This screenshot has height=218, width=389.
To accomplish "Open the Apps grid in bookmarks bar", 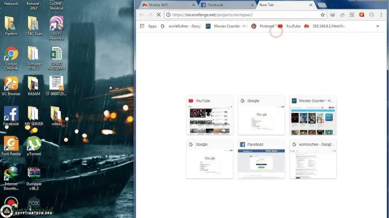I will click(148, 26).
